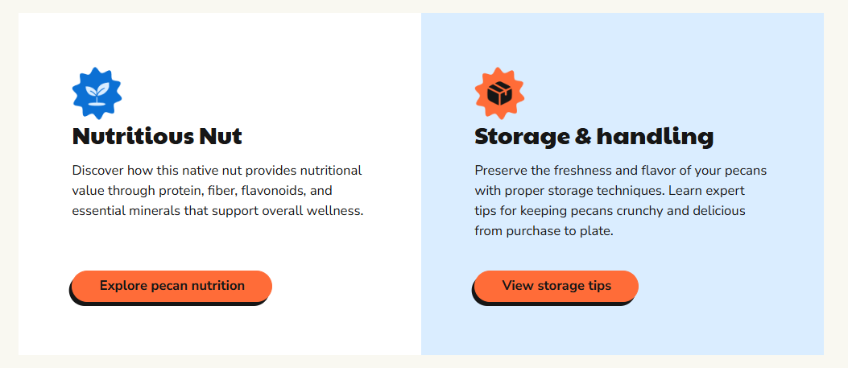848x368 pixels.
Task: Click the line 'with proper storage techniques. Learn expert'
Action: pyautogui.click(x=610, y=191)
